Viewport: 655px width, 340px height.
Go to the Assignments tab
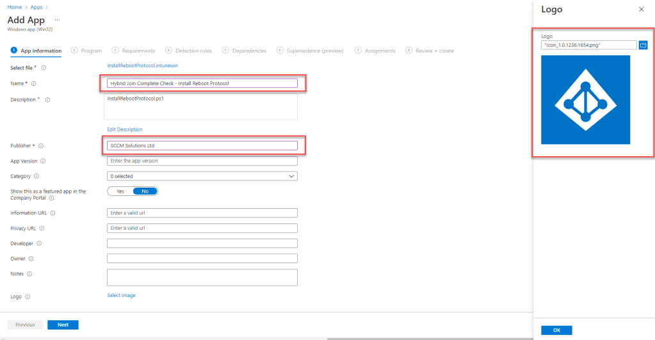[x=375, y=51]
